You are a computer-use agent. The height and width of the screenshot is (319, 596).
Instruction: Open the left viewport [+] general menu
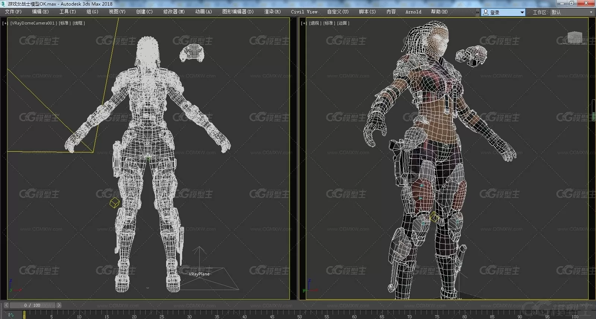pos(5,23)
